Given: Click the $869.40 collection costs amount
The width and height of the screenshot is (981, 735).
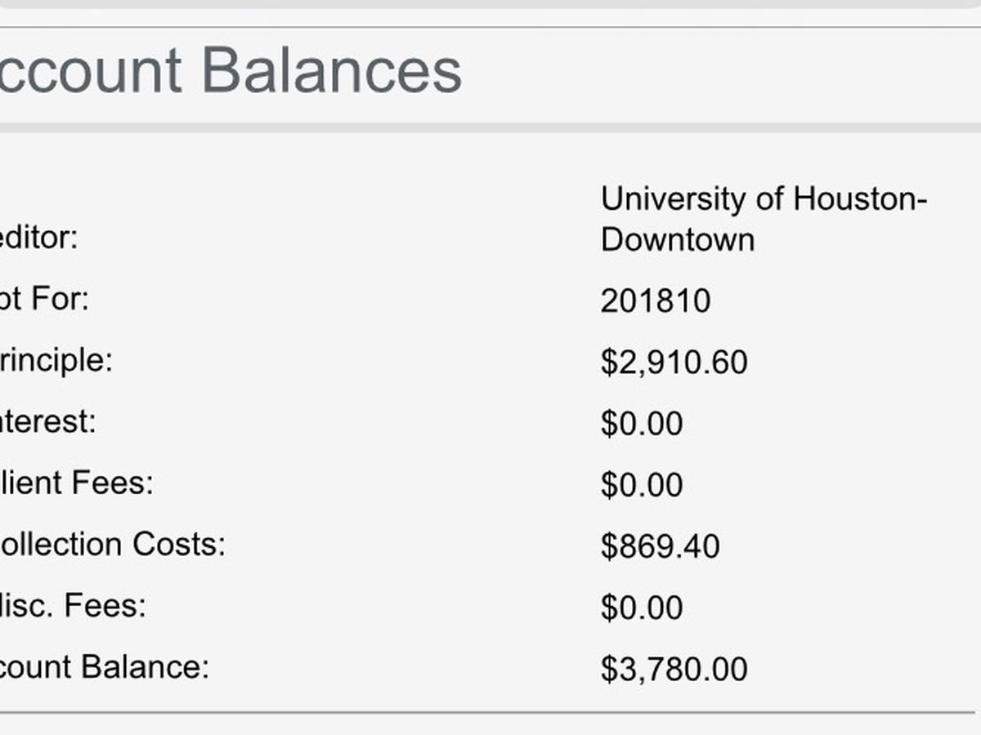Looking at the screenshot, I should coord(660,546).
